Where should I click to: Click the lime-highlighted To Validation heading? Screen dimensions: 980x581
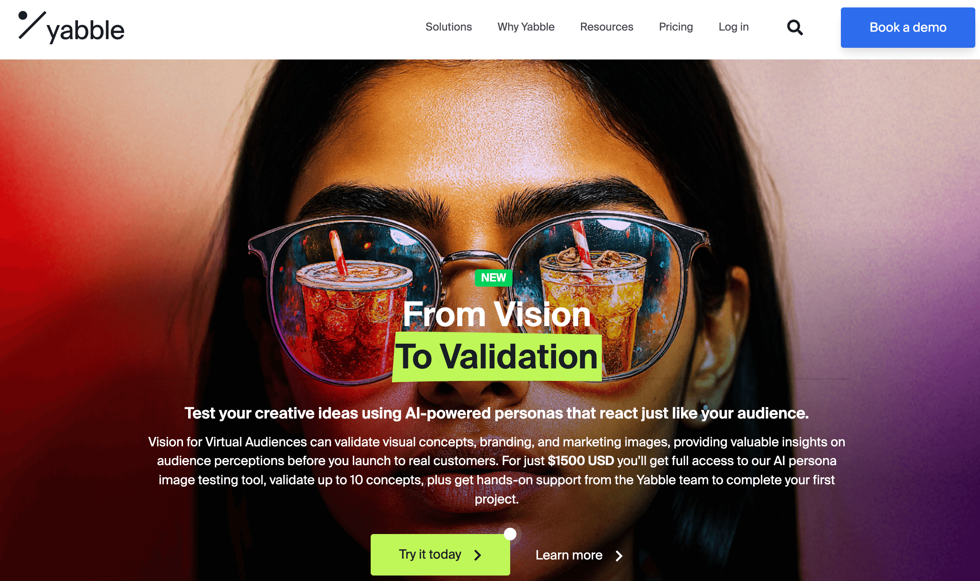[x=496, y=357]
